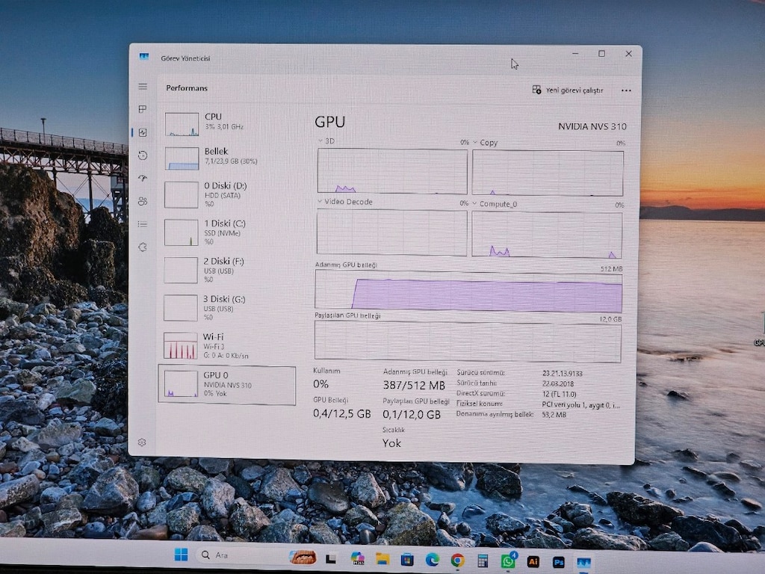Click the 'Sıcaklık' value 'Yok'
This screenshot has height=574, width=765.
(x=391, y=443)
